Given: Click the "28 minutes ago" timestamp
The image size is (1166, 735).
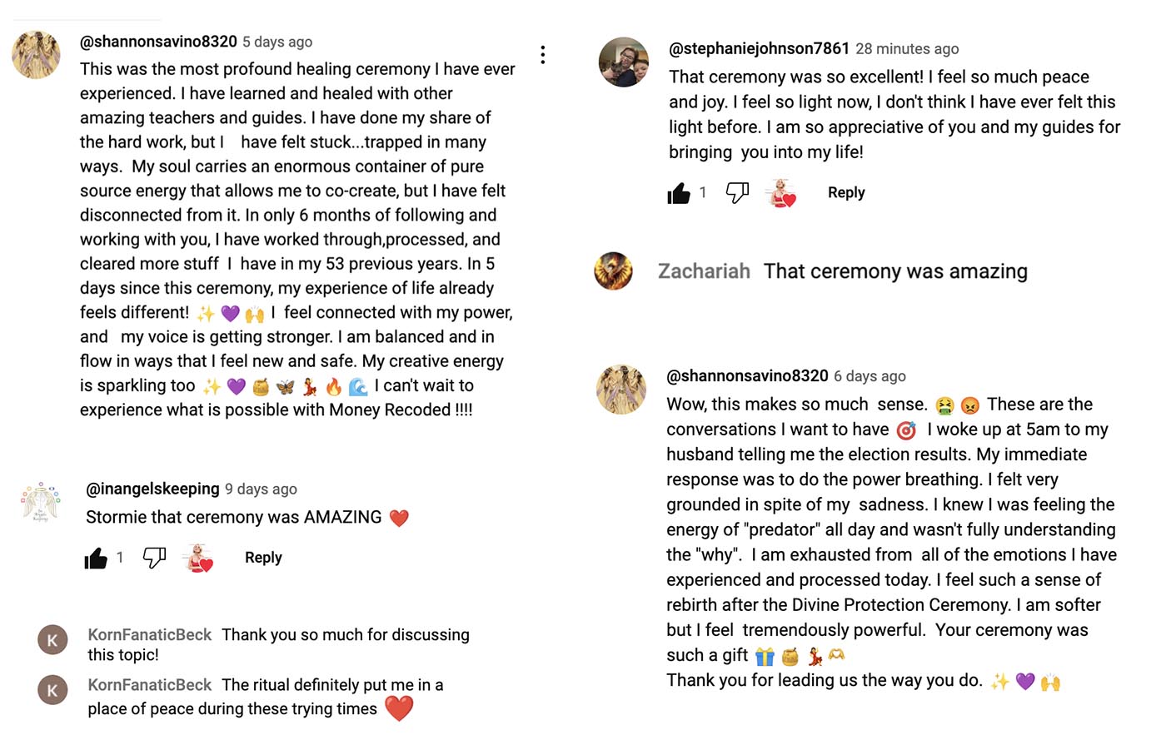Looking at the screenshot, I should click(907, 49).
